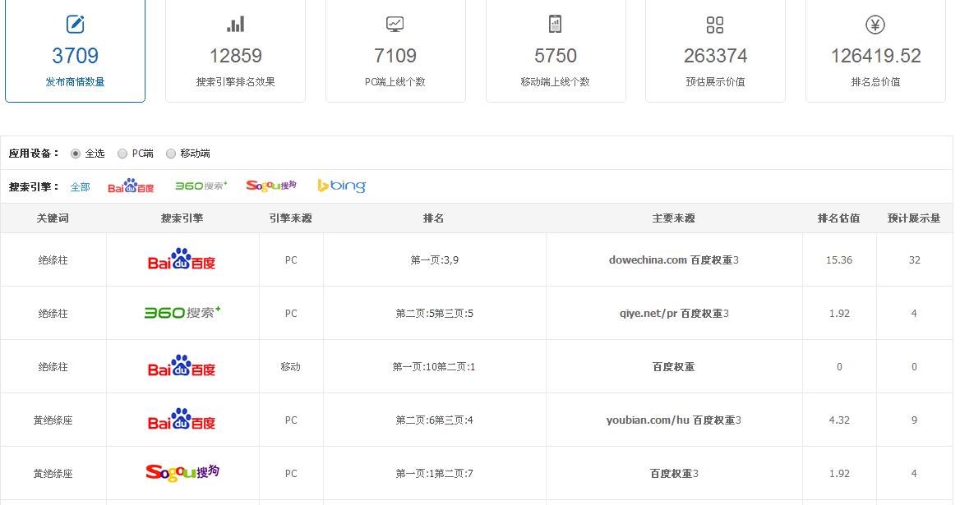Click the 预计展示量 column header

click(x=914, y=218)
